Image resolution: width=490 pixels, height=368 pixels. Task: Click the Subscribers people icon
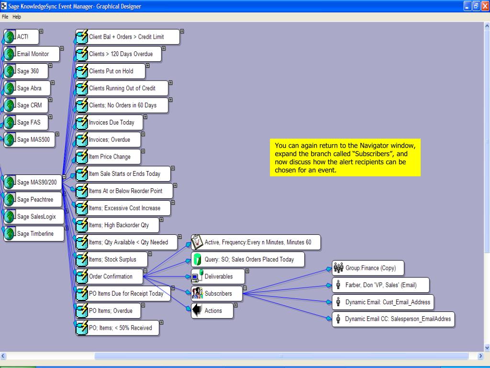pyautogui.click(x=197, y=293)
